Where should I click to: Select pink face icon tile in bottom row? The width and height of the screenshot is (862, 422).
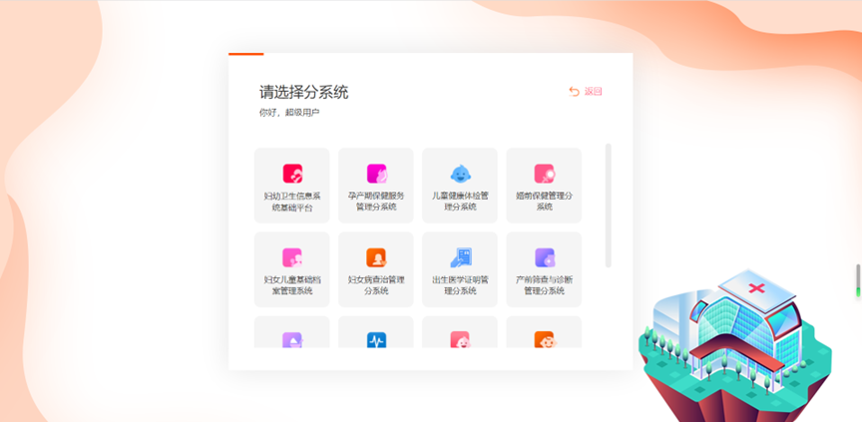[x=460, y=338]
